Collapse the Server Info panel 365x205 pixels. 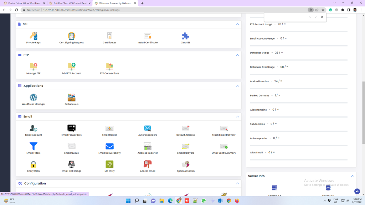[x=353, y=176]
